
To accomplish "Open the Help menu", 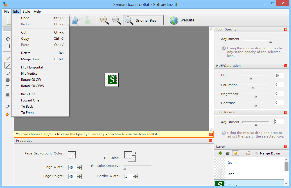I will (x=37, y=11).
